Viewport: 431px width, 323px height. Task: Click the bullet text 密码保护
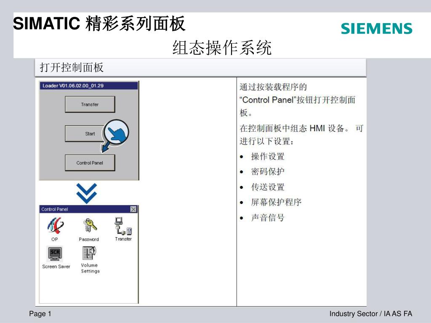[x=267, y=172]
